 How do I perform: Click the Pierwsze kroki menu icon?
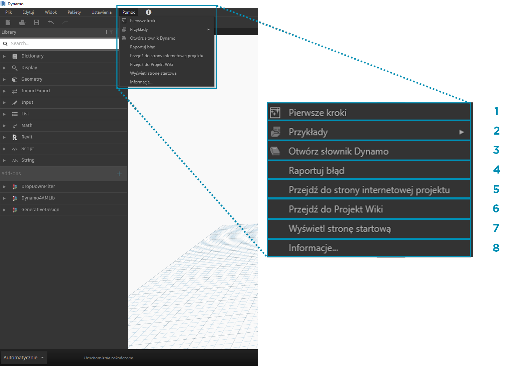pos(124,21)
